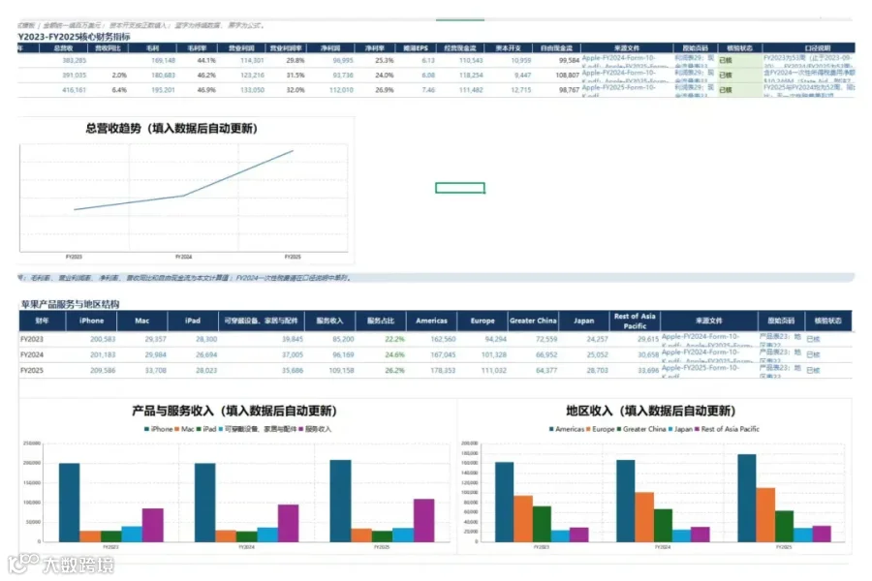Click the 产品与服务收入 chart title
Screen dimensions: 872x581
click(x=234, y=411)
